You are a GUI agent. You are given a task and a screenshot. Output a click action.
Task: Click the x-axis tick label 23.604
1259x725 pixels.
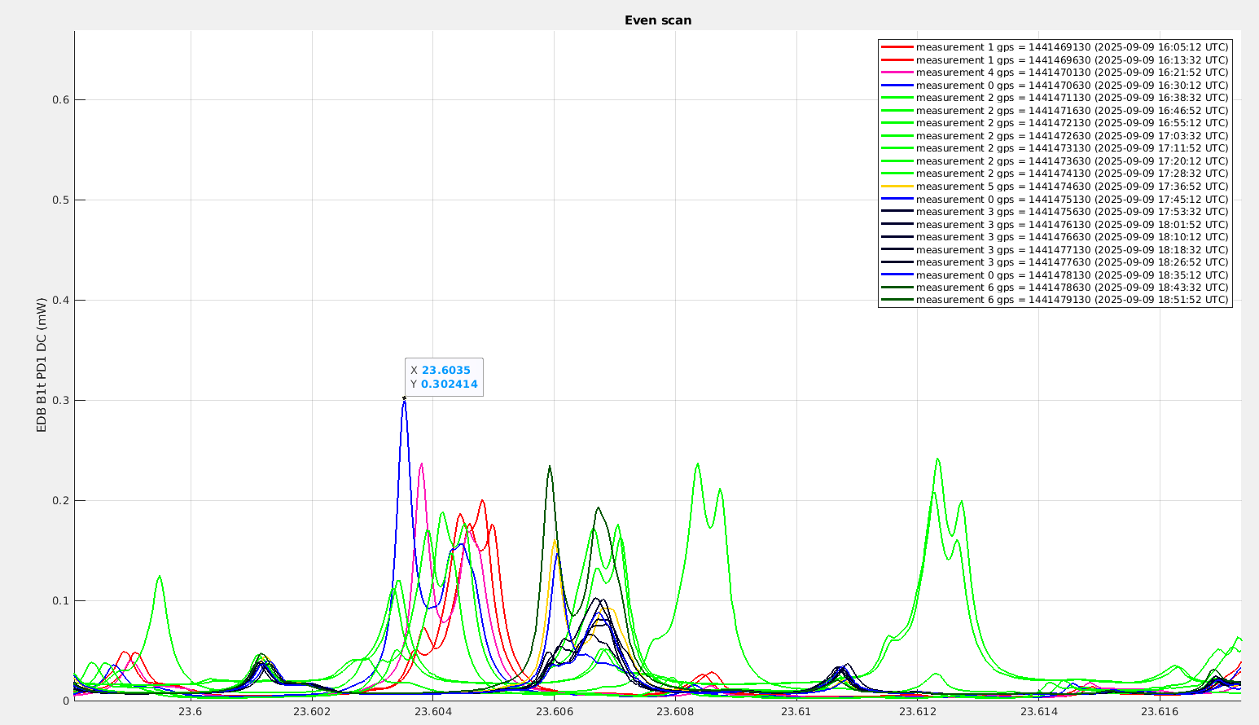pos(432,712)
